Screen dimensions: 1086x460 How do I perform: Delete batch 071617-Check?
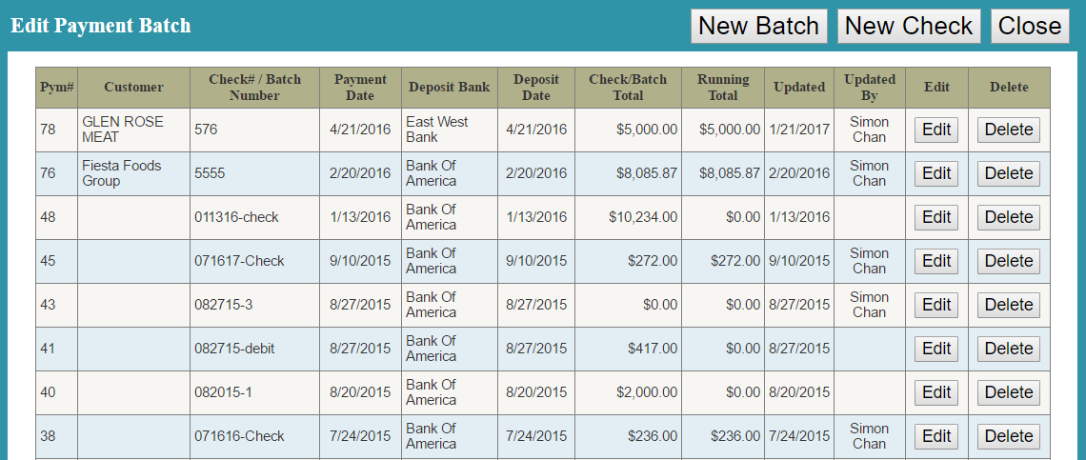(x=1008, y=261)
